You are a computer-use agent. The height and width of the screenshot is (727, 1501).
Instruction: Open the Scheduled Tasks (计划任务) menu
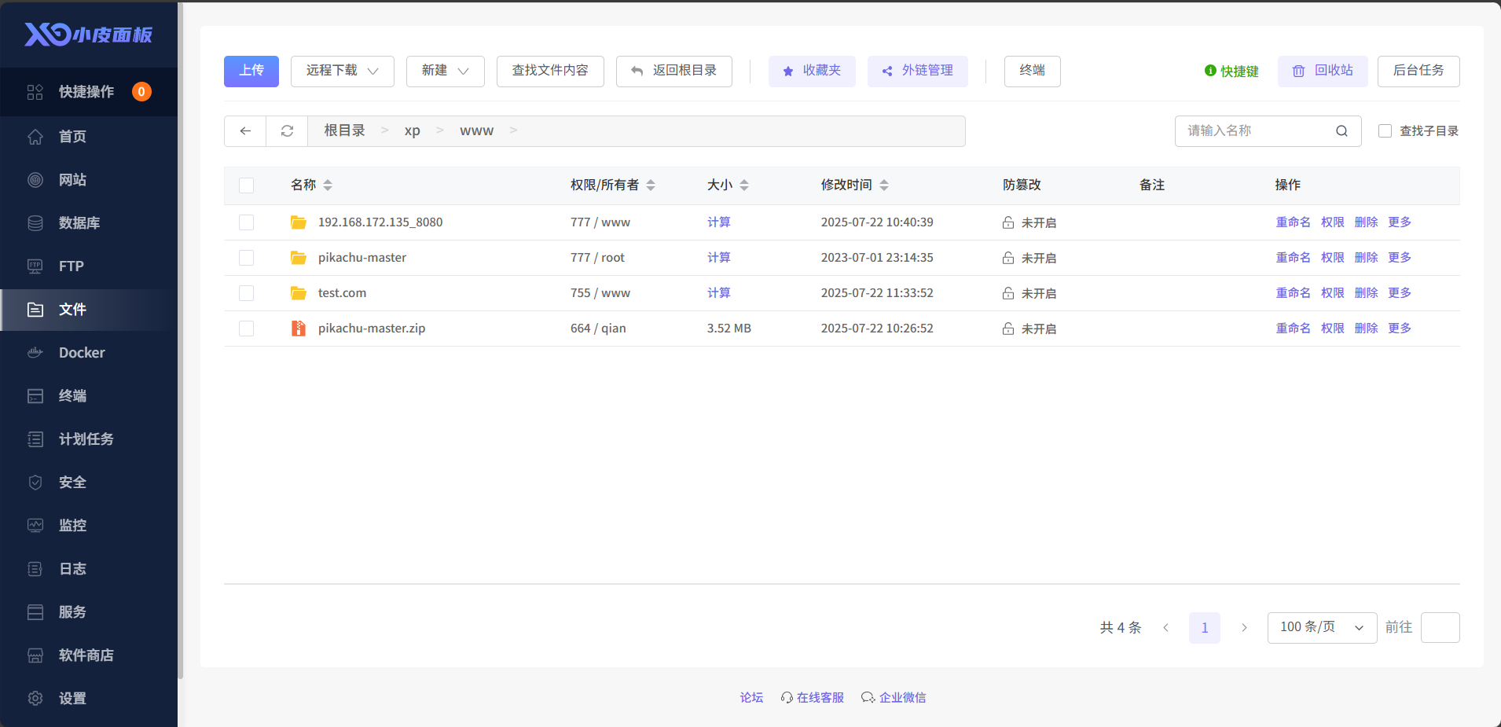coord(89,439)
